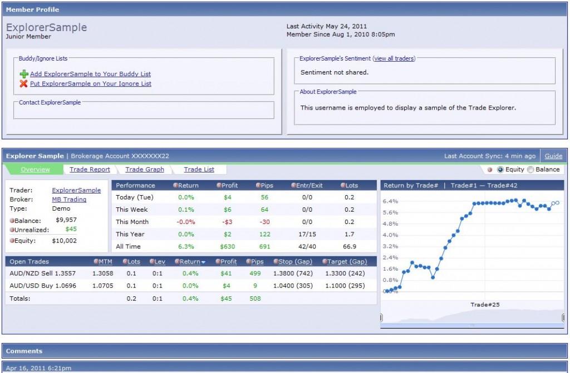
Task: Select the Equity radio button
Action: [x=500, y=170]
